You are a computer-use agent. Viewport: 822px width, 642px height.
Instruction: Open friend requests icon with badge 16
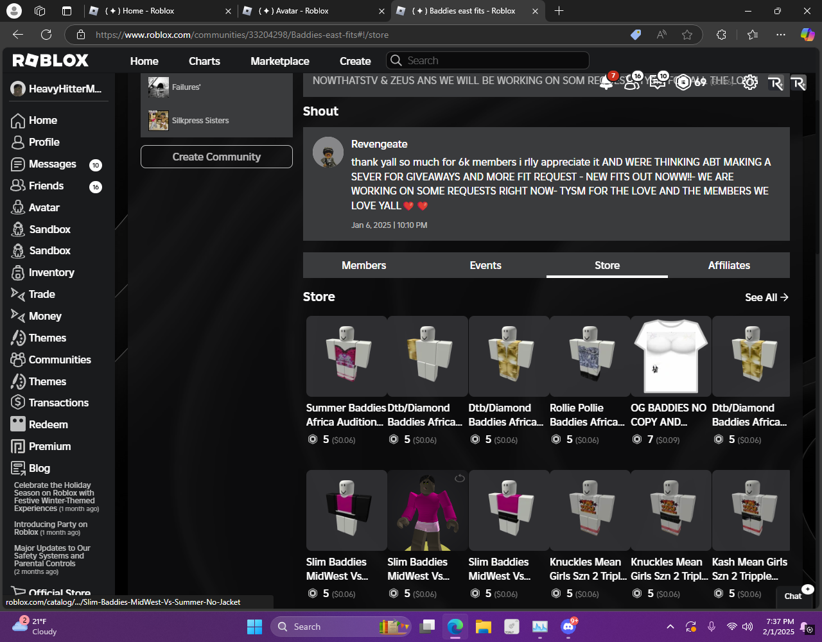pyautogui.click(x=632, y=82)
